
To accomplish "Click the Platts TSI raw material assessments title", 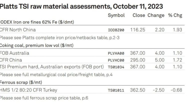I will pos(81,6).
